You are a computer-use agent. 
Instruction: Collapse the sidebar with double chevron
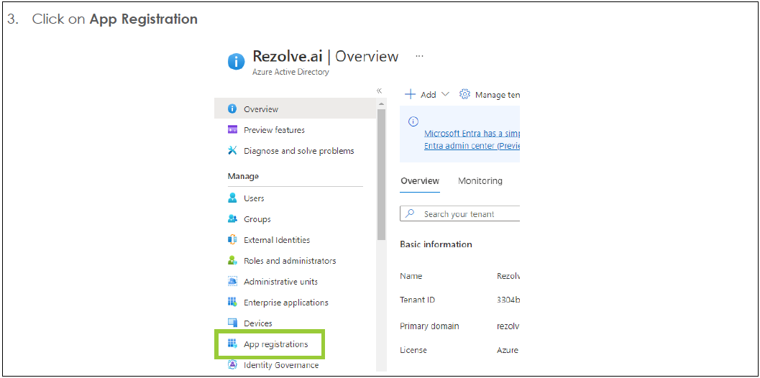[379, 91]
